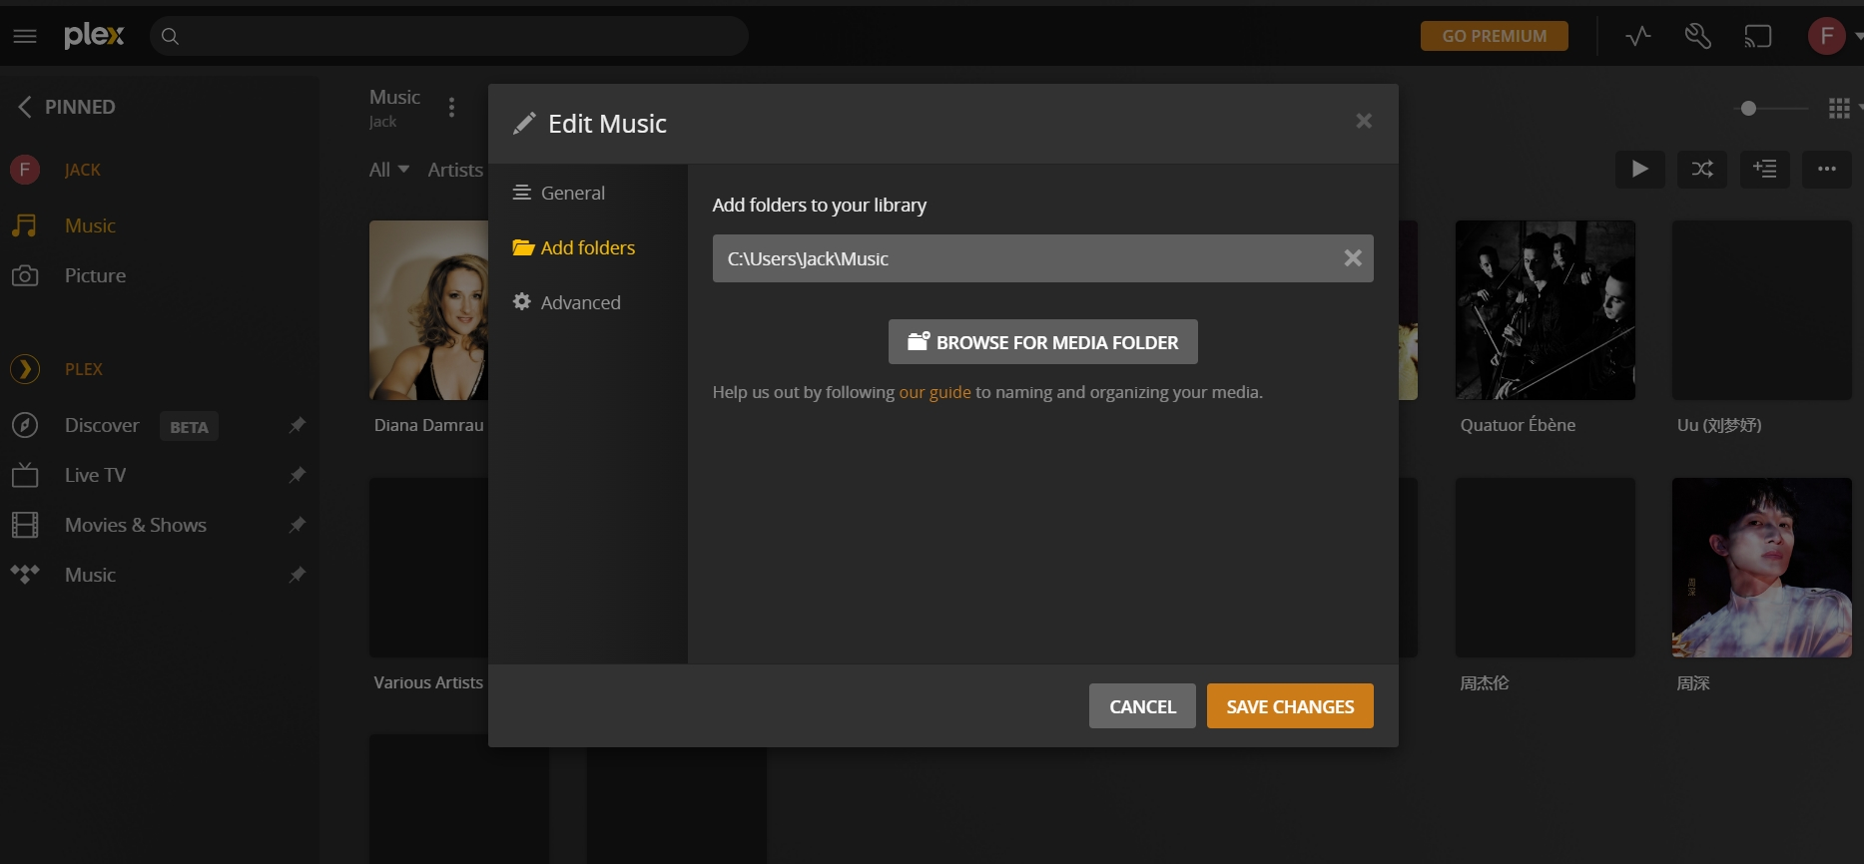Open the Uu (刘梦妤) artist tile

pos(1762,310)
